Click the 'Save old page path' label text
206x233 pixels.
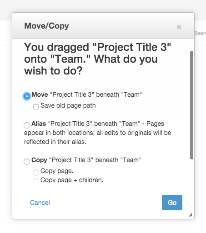coord(68,106)
